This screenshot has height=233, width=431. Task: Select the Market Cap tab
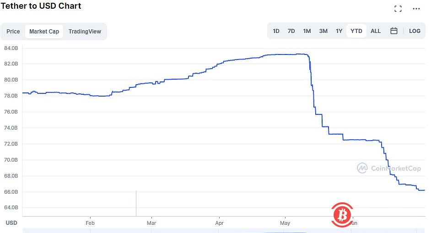[x=44, y=32]
